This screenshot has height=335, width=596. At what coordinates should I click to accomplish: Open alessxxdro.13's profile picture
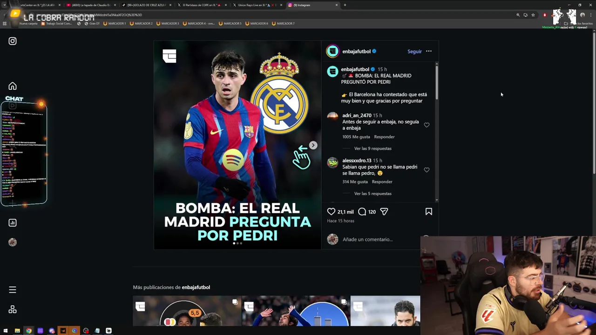(332, 162)
